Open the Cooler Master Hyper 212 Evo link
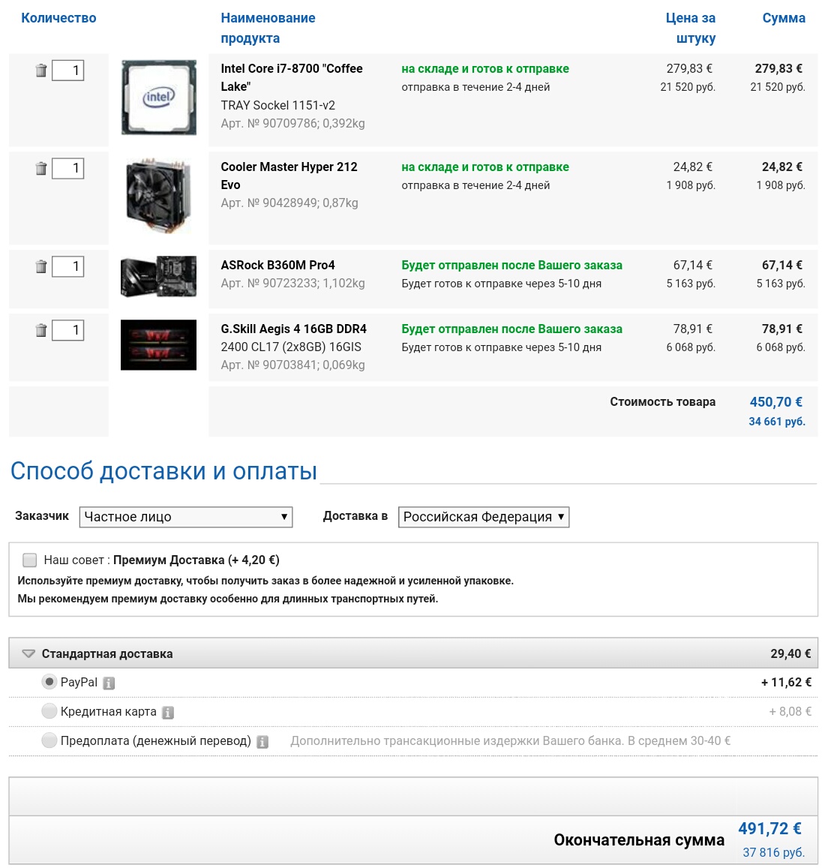Screen dimensions: 840x868 pyautogui.click(x=289, y=176)
